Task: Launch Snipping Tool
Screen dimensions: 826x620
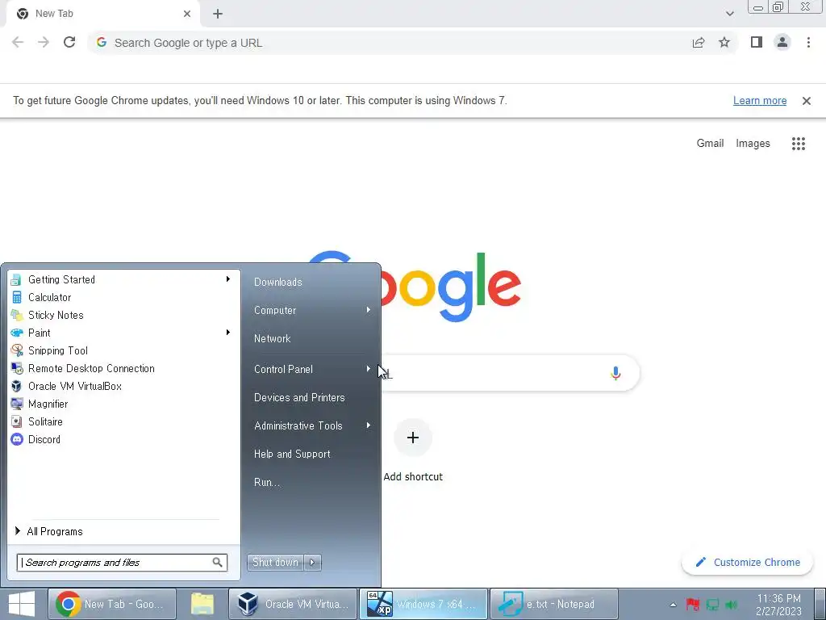Action: click(x=125, y=350)
